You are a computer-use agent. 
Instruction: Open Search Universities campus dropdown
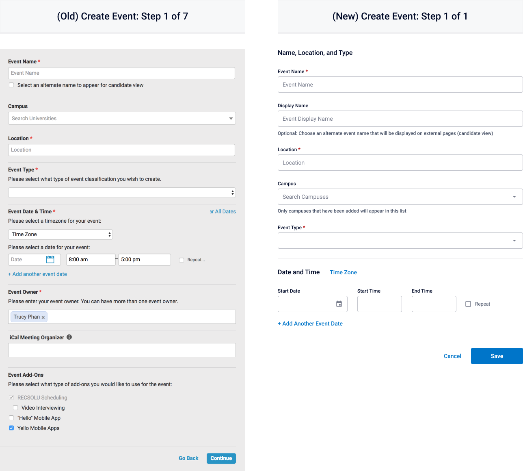pyautogui.click(x=122, y=118)
